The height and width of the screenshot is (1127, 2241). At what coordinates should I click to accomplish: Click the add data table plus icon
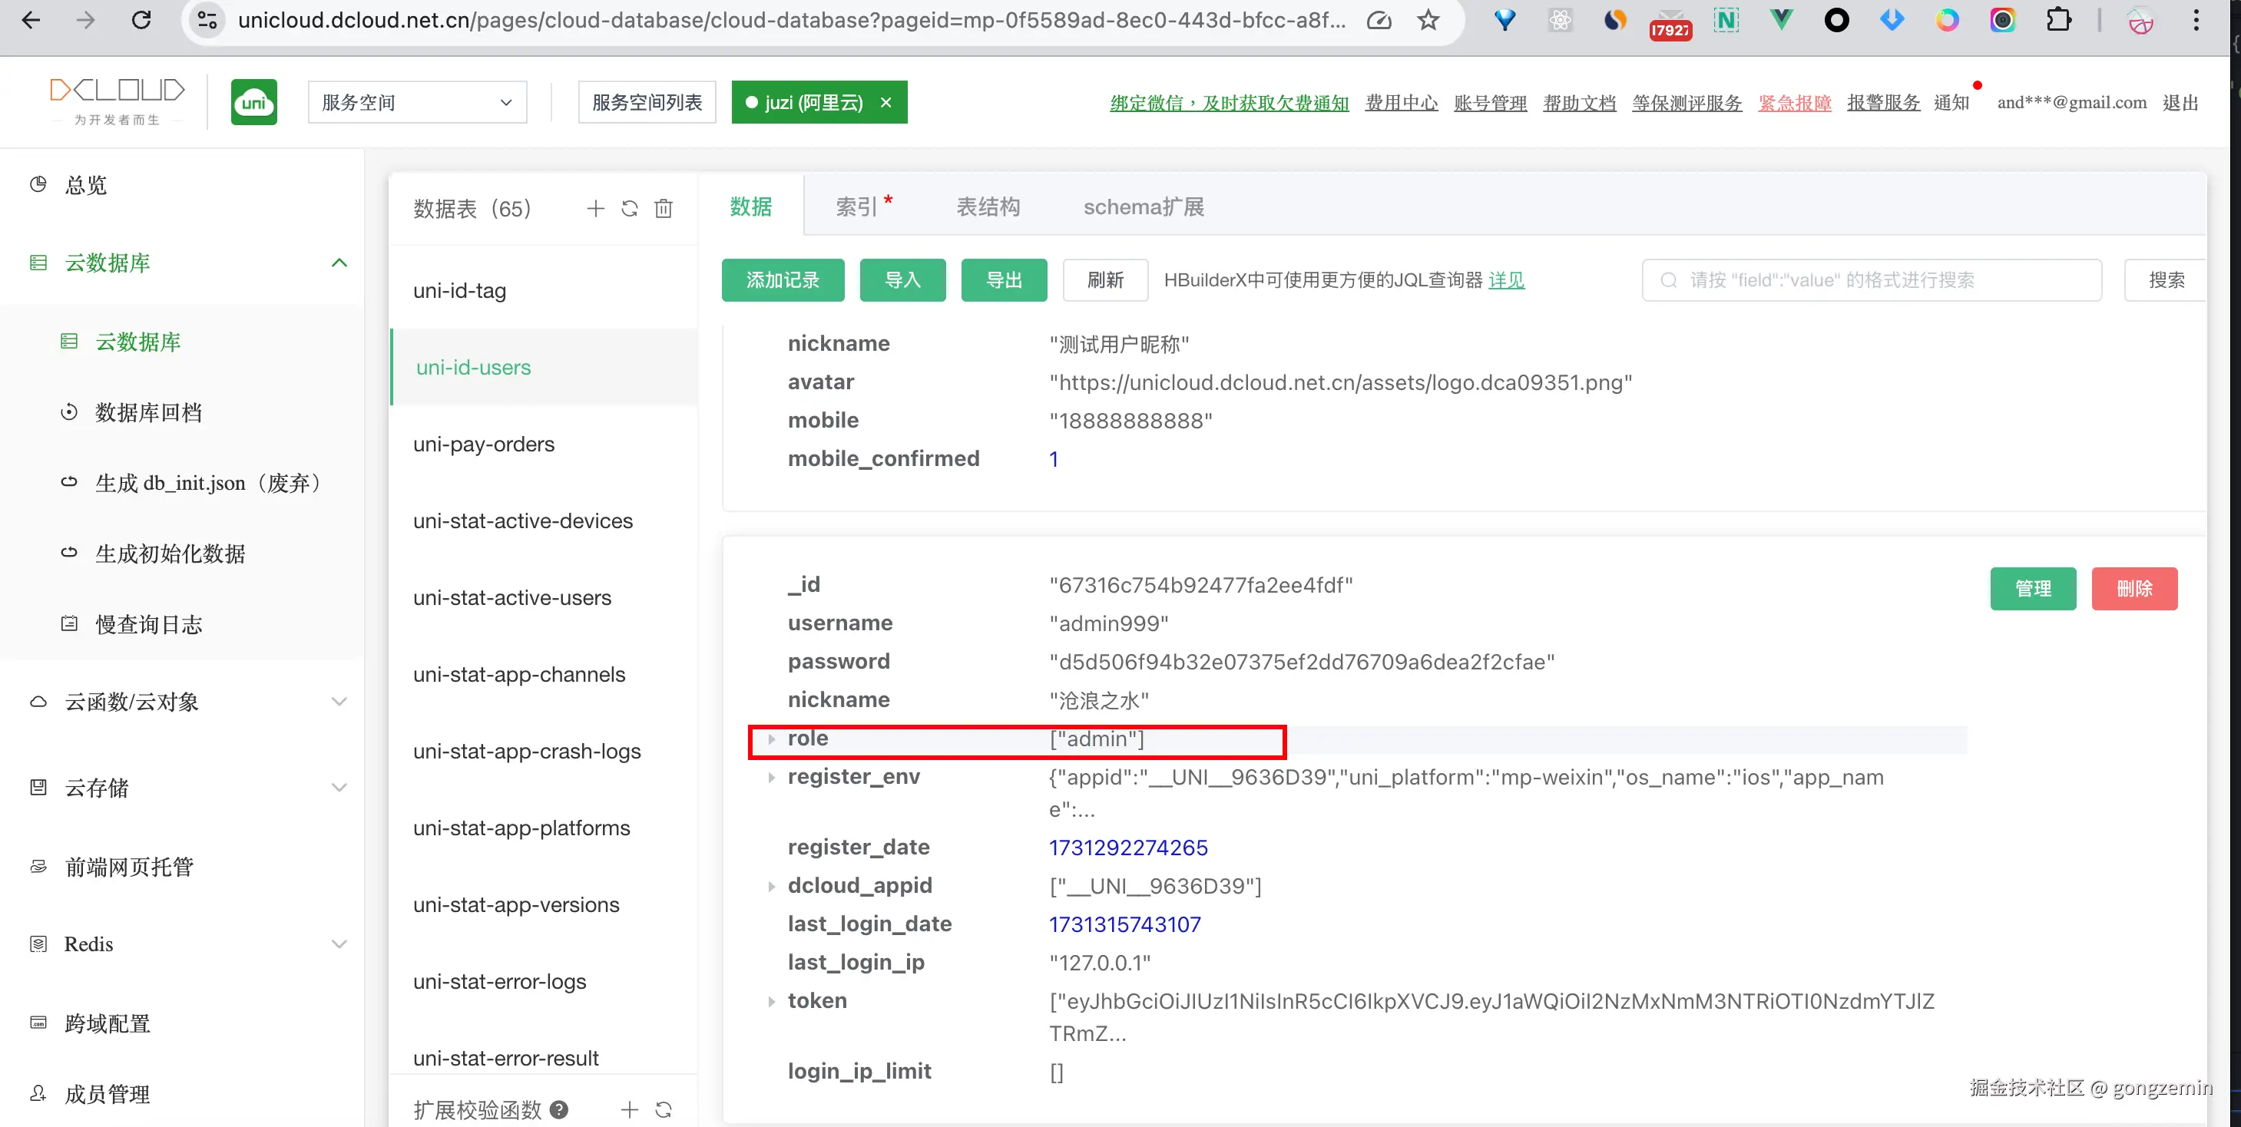595,209
